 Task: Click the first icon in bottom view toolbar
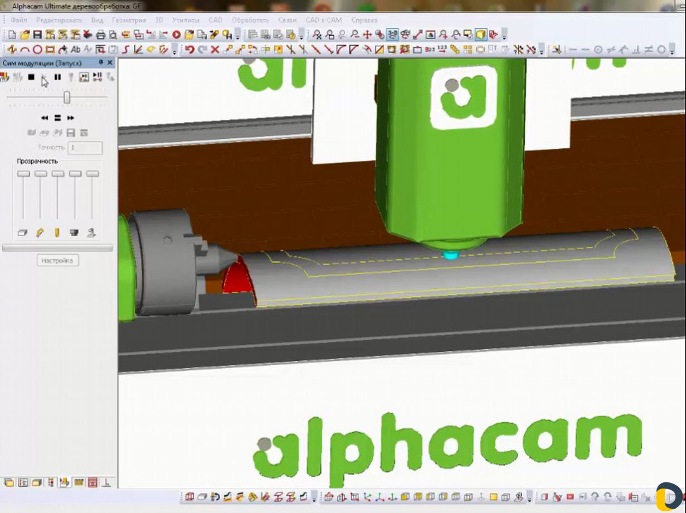[189, 497]
